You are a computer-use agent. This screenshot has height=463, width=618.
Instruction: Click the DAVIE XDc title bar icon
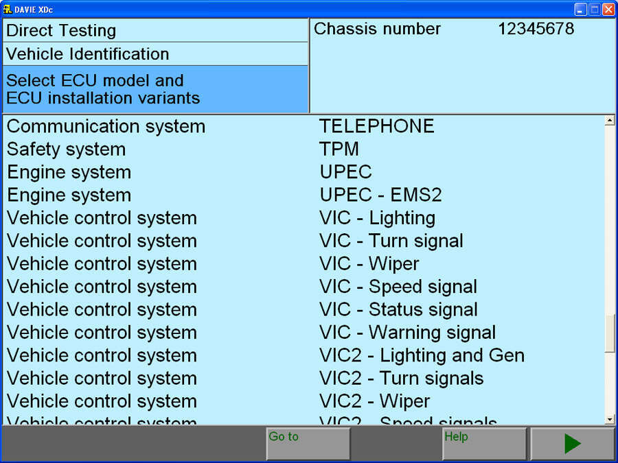(8, 9)
